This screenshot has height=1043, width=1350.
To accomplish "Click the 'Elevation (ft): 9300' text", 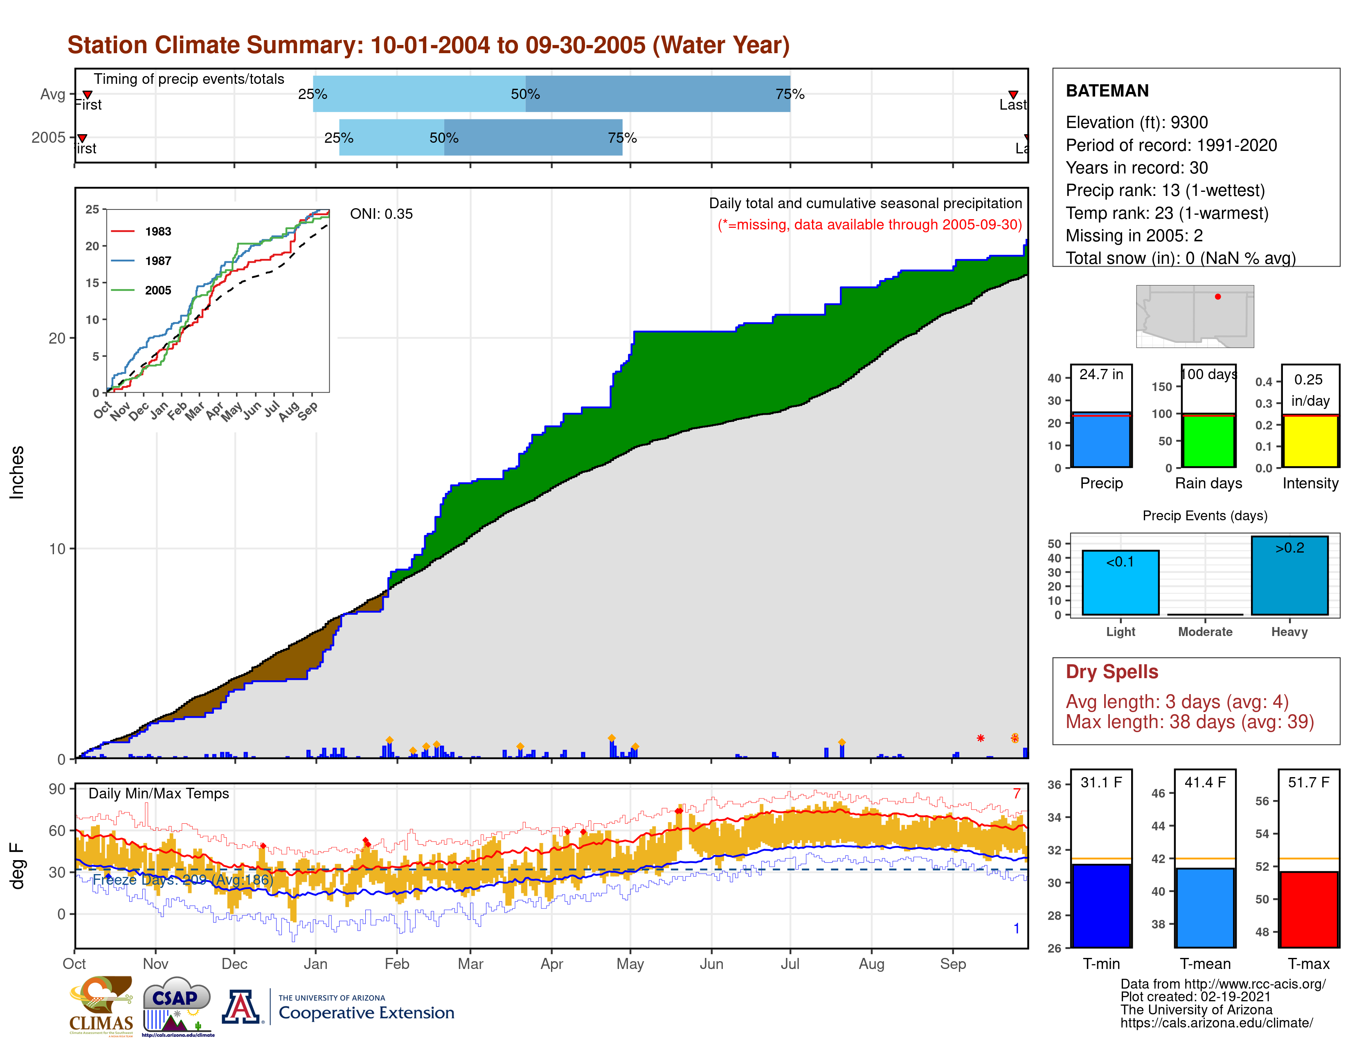I will pyautogui.click(x=1137, y=122).
